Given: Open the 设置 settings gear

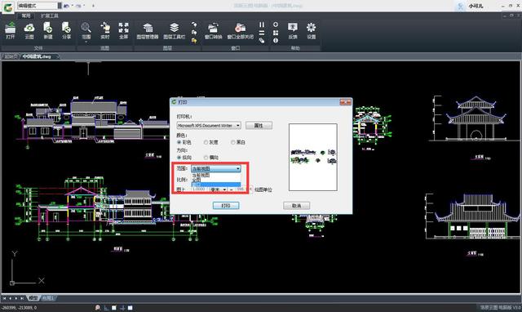Looking at the screenshot, I should tap(312, 30).
